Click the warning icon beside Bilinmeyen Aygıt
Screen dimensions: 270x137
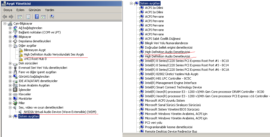[x=21, y=50]
